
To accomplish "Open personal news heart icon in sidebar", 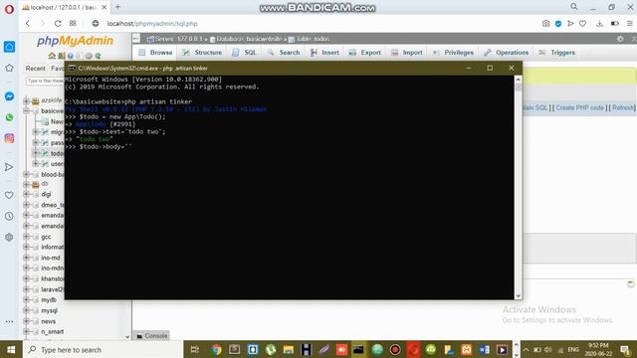I will [x=9, y=195].
